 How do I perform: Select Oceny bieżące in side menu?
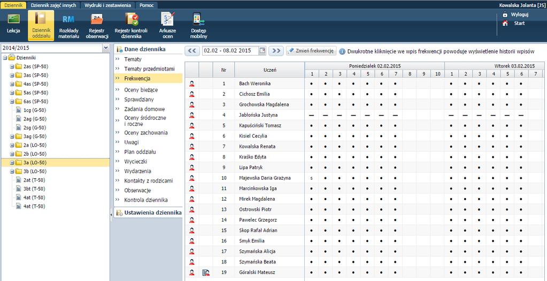[141, 90]
